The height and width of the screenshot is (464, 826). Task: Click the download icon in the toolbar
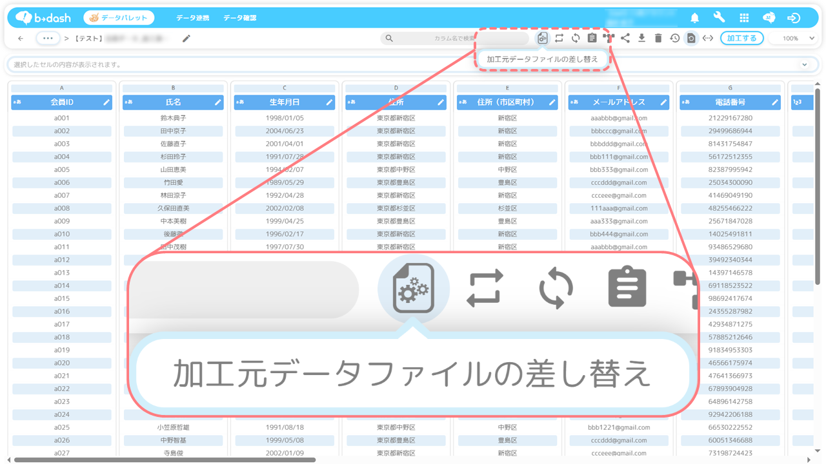point(641,38)
